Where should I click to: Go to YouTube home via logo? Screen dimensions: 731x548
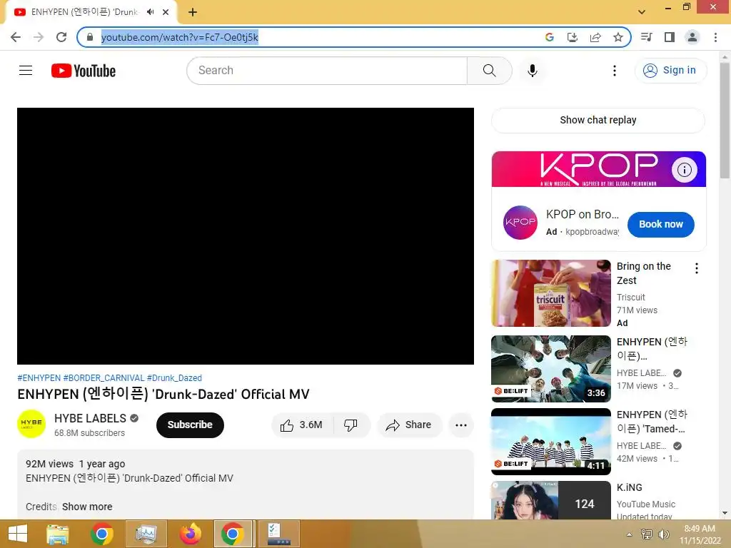tap(84, 71)
